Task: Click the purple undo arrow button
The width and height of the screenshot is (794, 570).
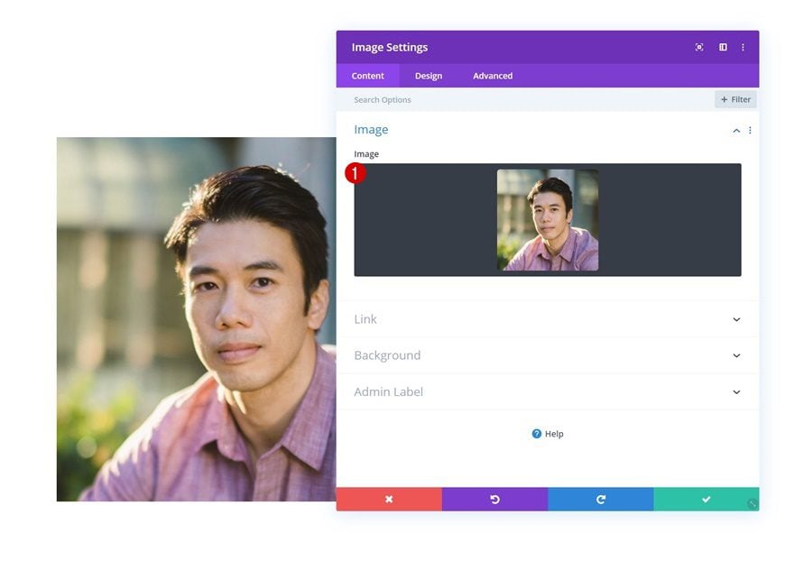Action: click(494, 499)
